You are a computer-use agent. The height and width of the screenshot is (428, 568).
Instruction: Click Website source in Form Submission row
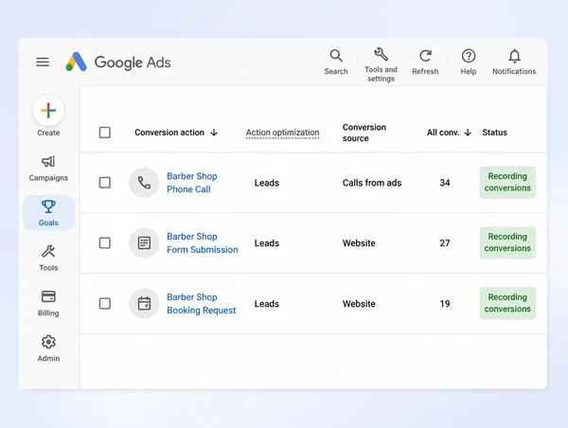[359, 242]
